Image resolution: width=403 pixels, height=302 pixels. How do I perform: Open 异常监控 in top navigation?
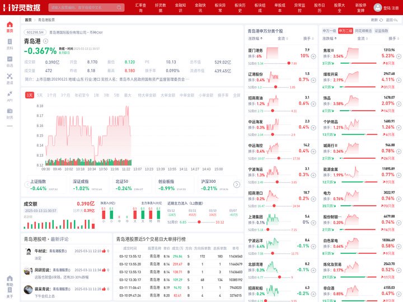(299, 7)
